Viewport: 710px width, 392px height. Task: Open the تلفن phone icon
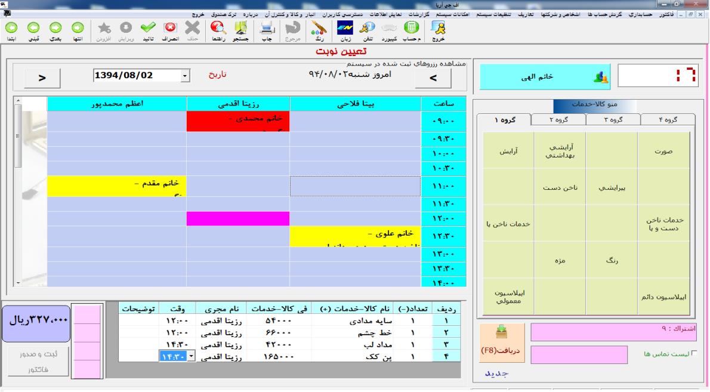click(367, 29)
